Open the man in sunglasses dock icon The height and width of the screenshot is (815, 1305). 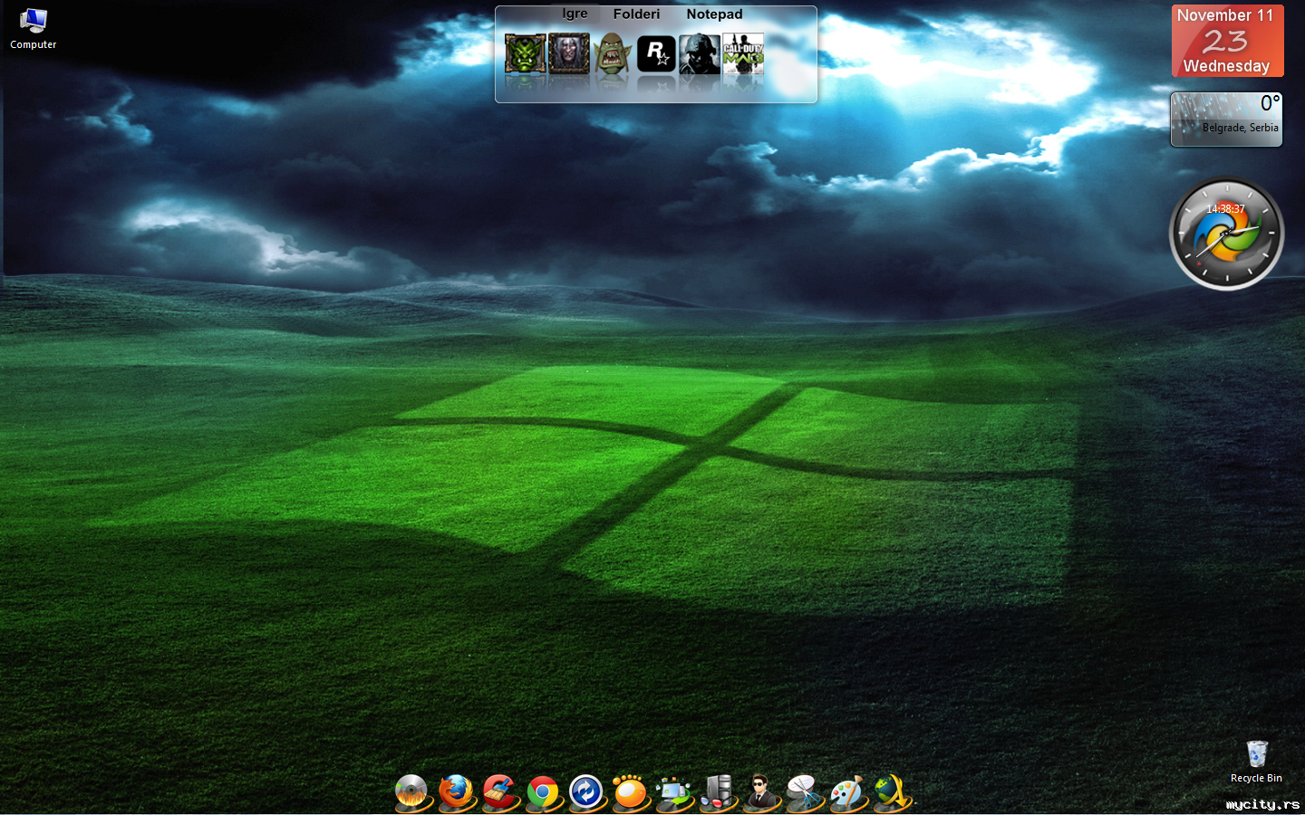pyautogui.click(x=760, y=792)
